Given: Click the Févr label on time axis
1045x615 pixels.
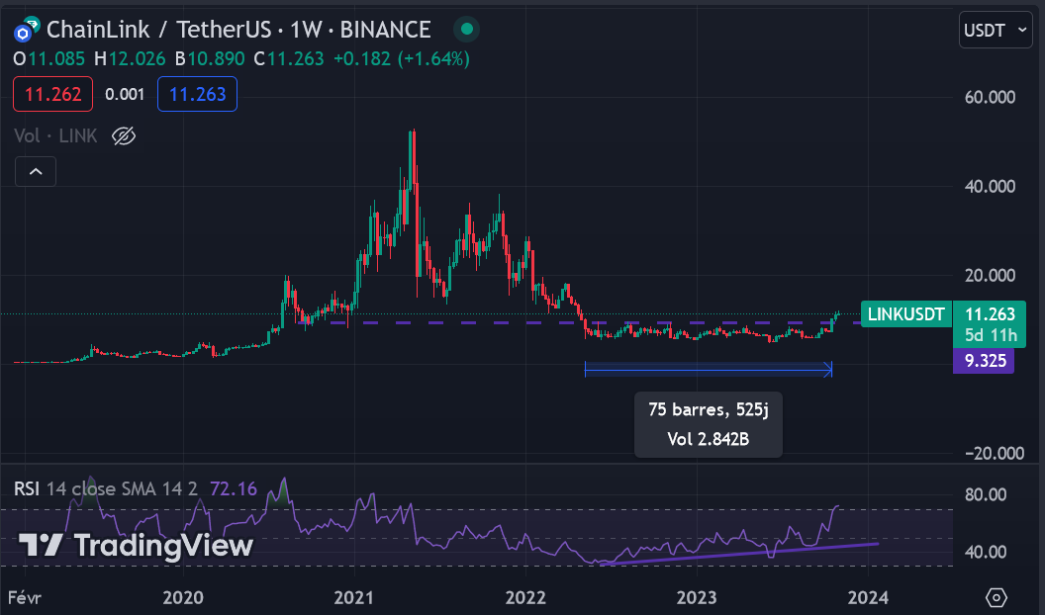Looking at the screenshot, I should pos(25,597).
